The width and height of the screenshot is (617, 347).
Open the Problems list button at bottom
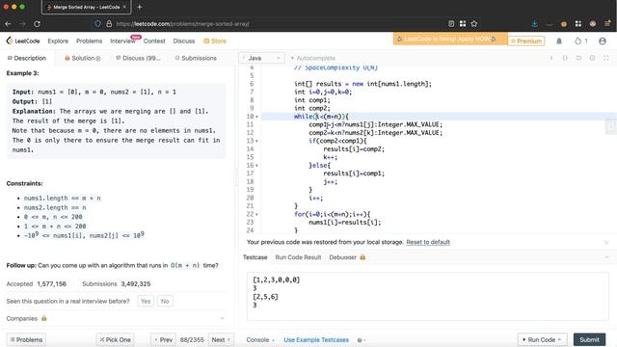point(26,339)
